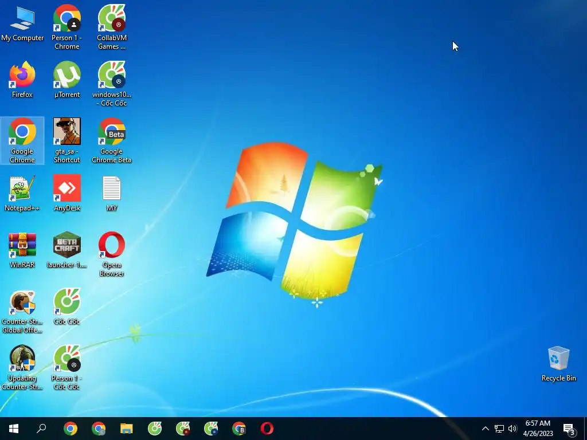Open taskbar search magnifier
Screen dimensions: 587x440
click(41, 429)
